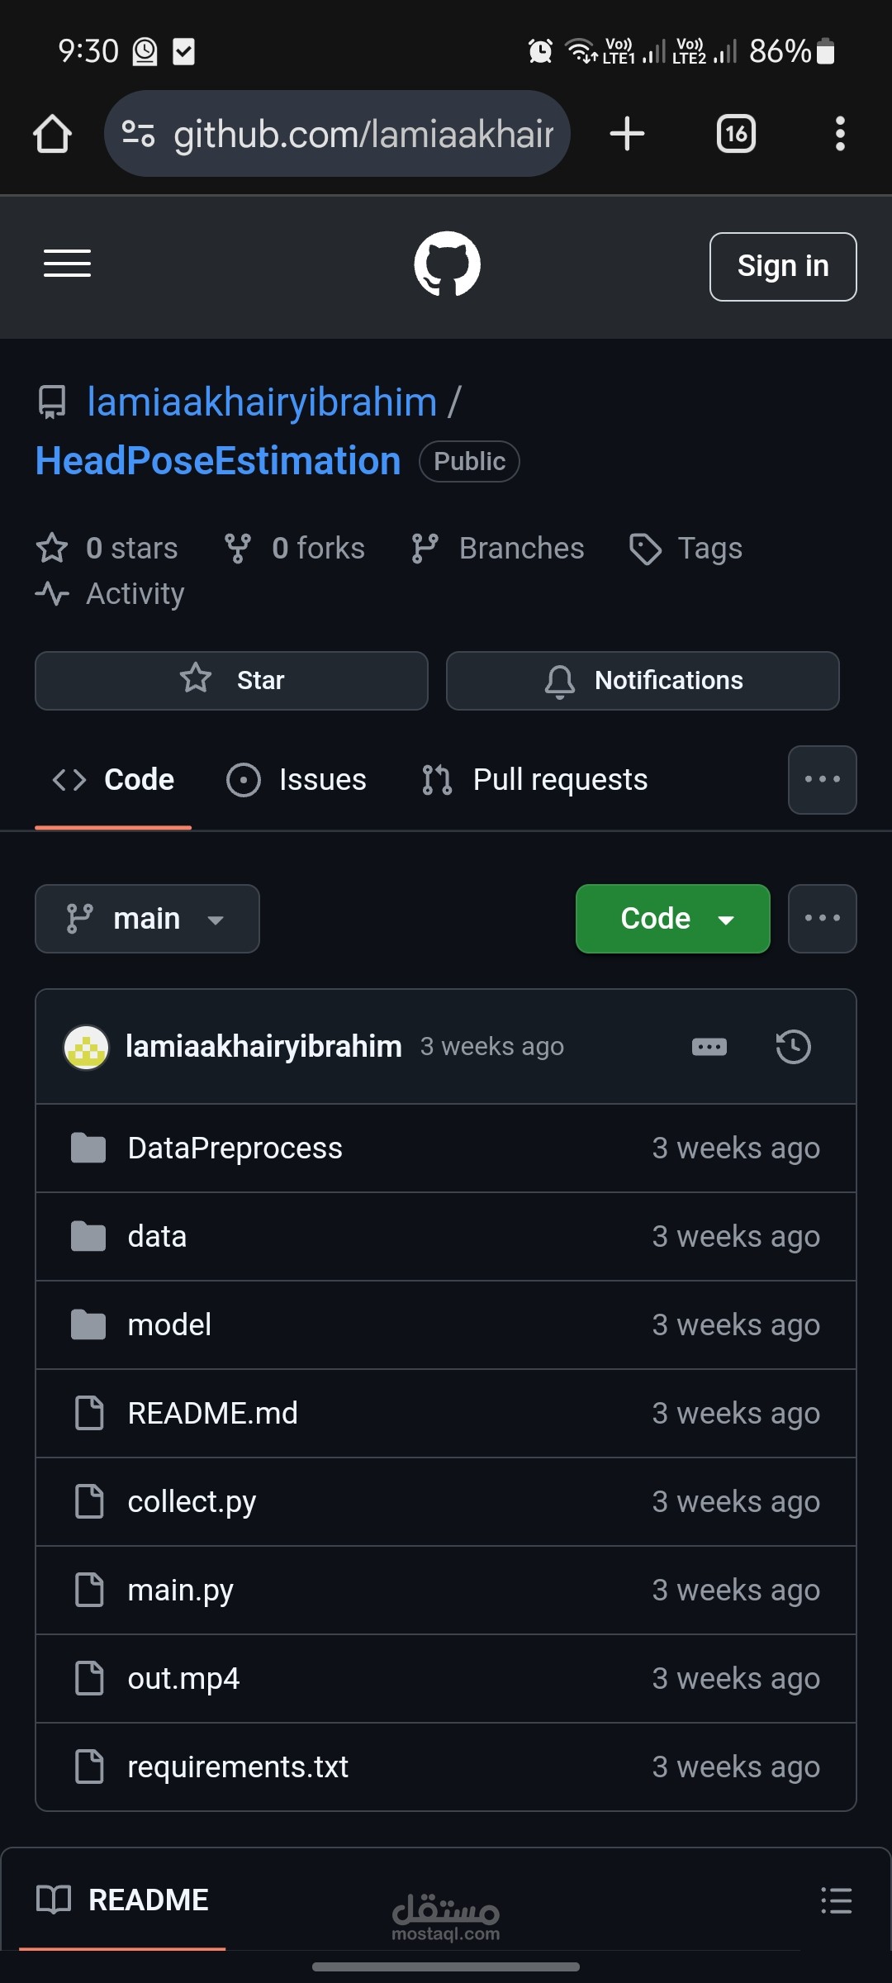The height and width of the screenshot is (1983, 892).
Task: Show the 16 open tabs switcher
Action: [736, 134]
